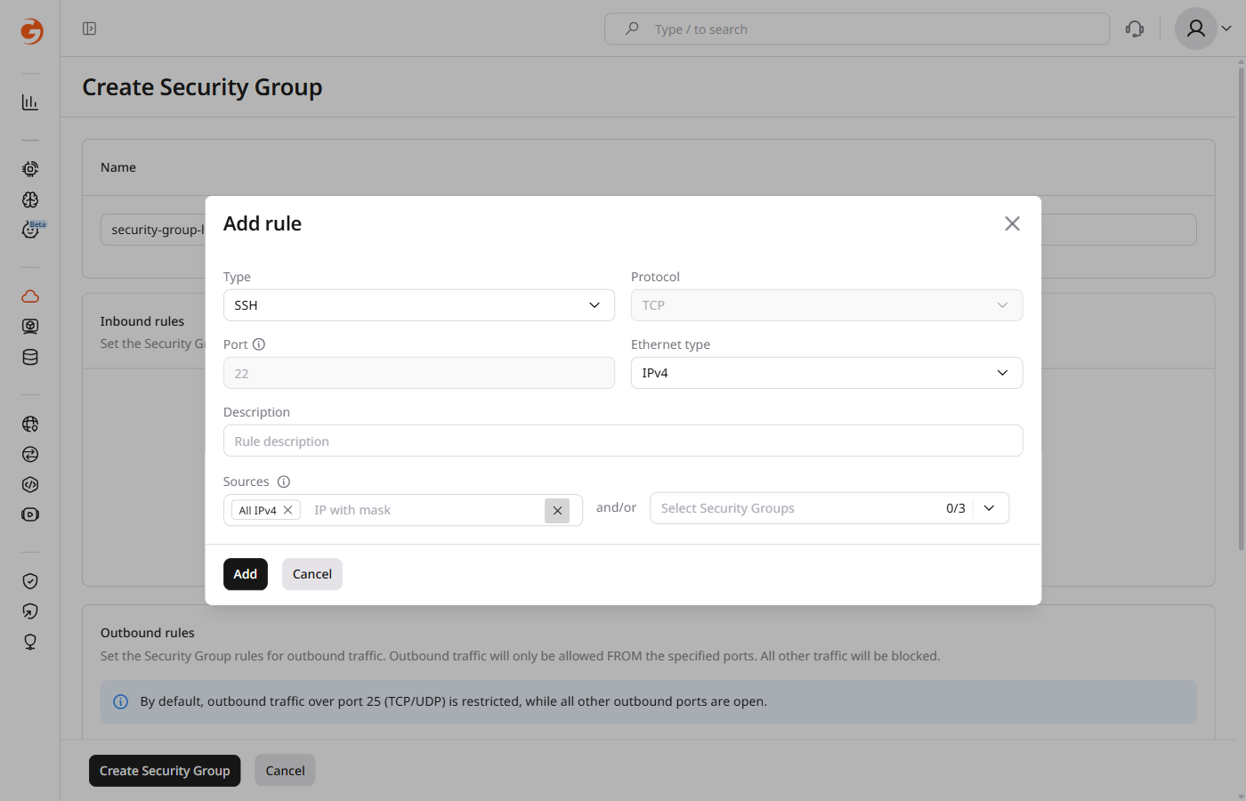The width and height of the screenshot is (1246, 801).
Task: Click the Add button in dialog
Action: (246, 574)
